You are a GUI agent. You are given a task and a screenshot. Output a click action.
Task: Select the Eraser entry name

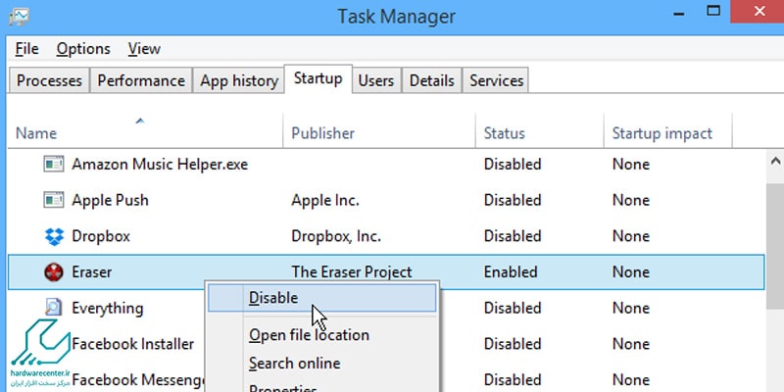[91, 272]
